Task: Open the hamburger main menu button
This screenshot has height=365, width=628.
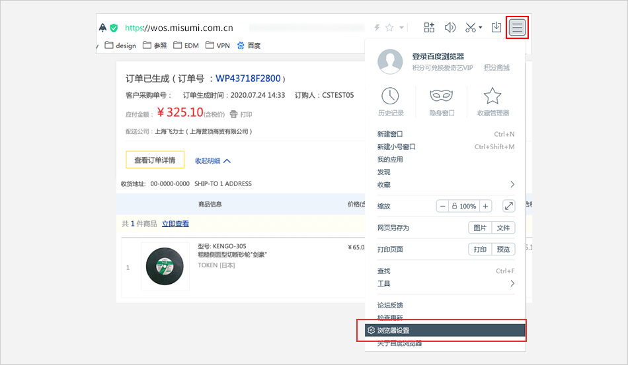Action: pyautogui.click(x=517, y=27)
